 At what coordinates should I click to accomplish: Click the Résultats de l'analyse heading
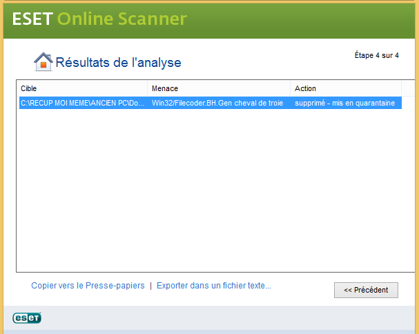[118, 63]
